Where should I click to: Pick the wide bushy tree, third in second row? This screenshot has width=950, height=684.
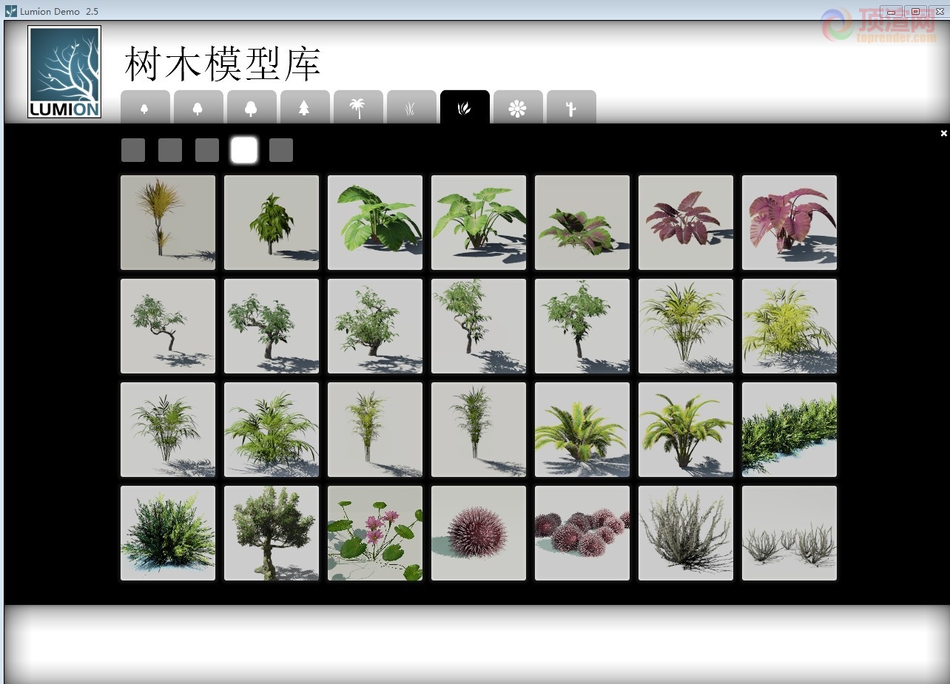[x=375, y=326]
